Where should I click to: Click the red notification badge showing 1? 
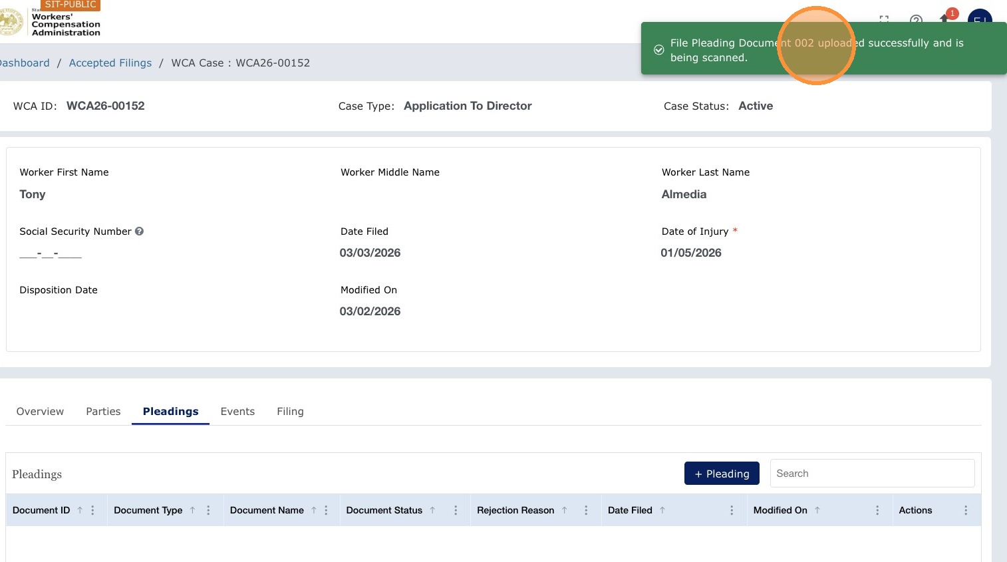(952, 13)
